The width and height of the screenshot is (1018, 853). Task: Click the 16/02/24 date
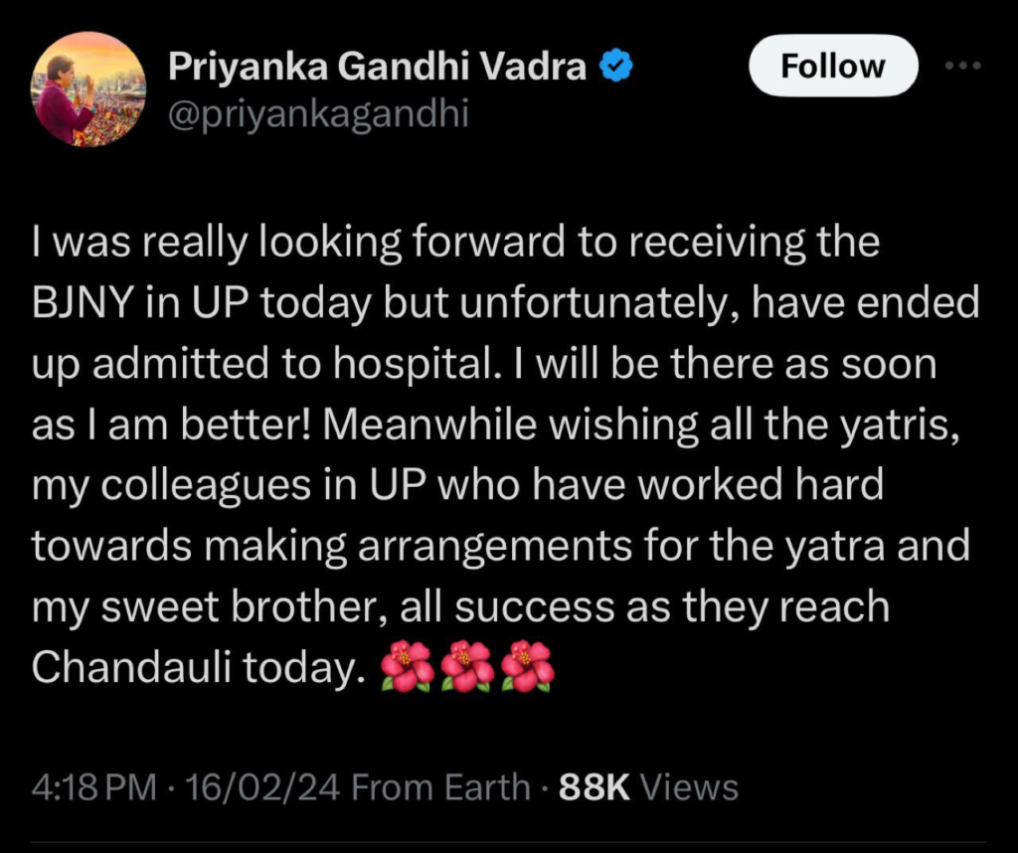click(262, 786)
